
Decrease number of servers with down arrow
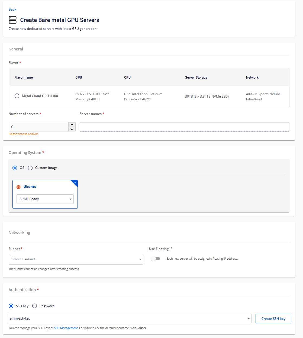tap(72, 129)
